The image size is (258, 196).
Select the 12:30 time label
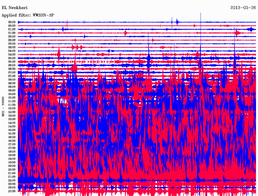coord(12,112)
